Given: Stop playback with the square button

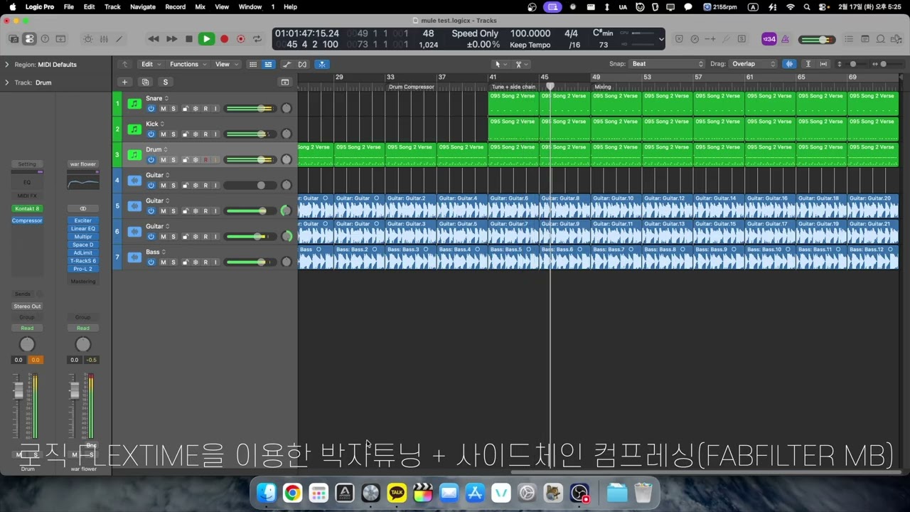Looking at the screenshot, I should 188,39.
